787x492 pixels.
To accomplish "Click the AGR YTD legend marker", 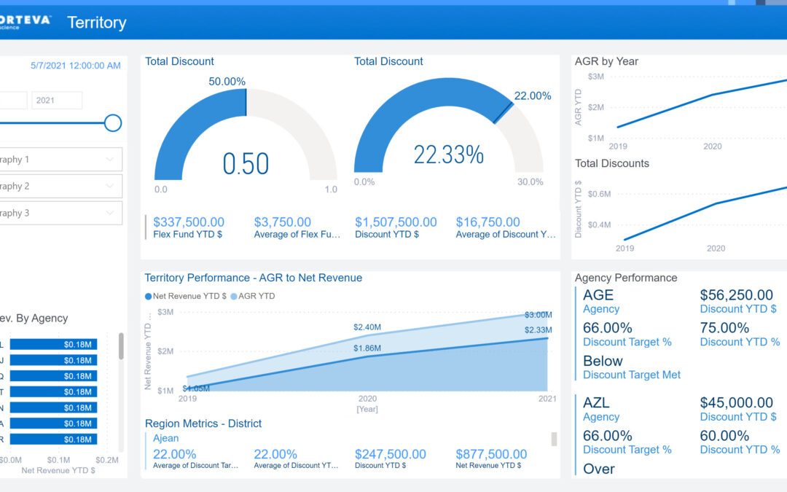I will click(x=234, y=297).
